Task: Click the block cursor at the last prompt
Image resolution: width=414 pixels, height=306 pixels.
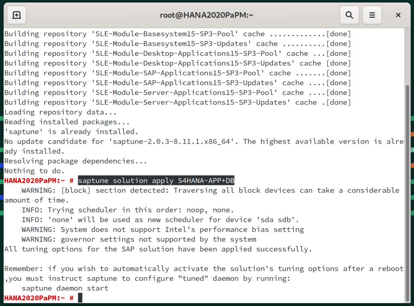Action: click(x=80, y=298)
